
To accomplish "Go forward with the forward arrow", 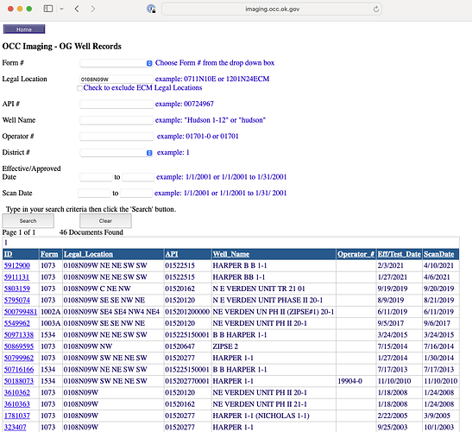I will pos(92,9).
